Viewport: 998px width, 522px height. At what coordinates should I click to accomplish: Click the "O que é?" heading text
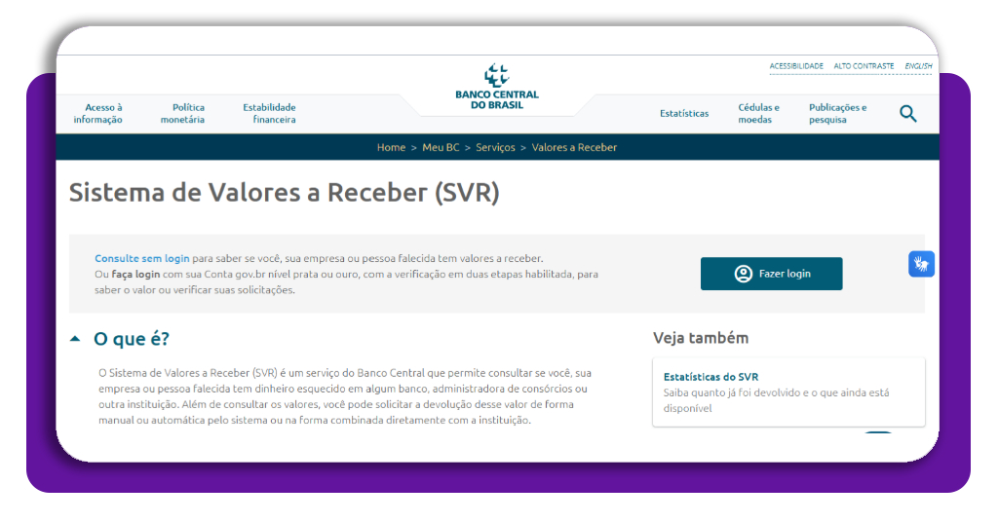132,339
